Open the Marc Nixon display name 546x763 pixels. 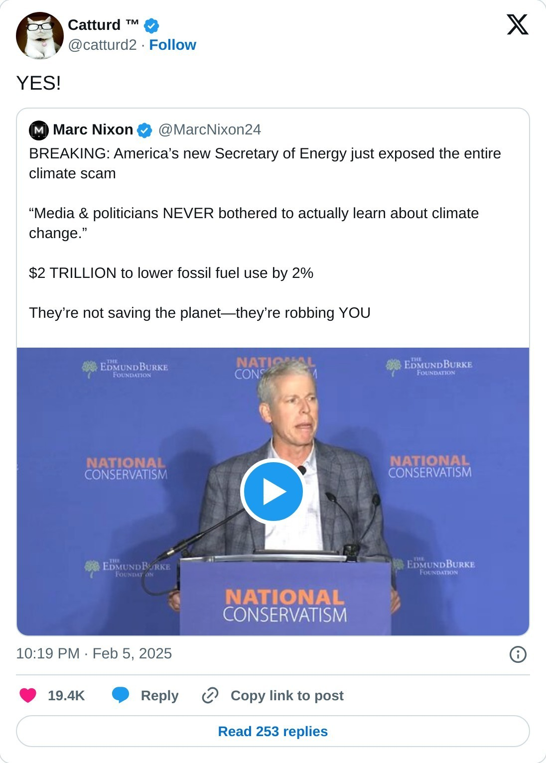[93, 129]
